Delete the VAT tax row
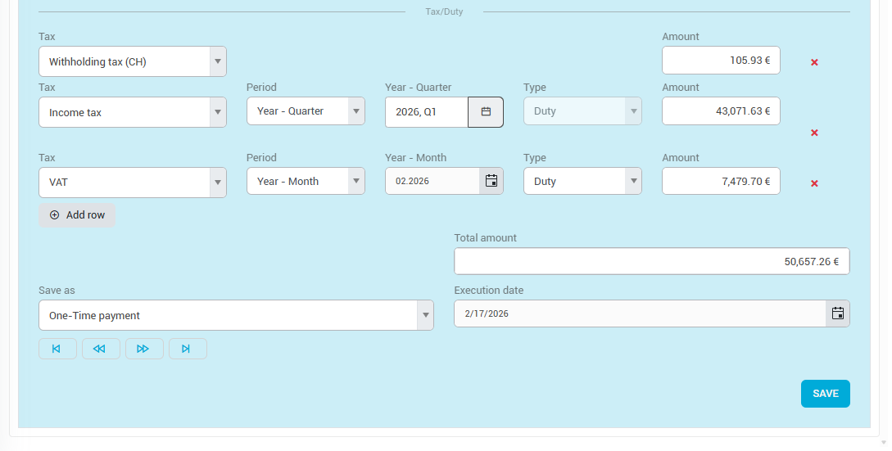 click(814, 183)
